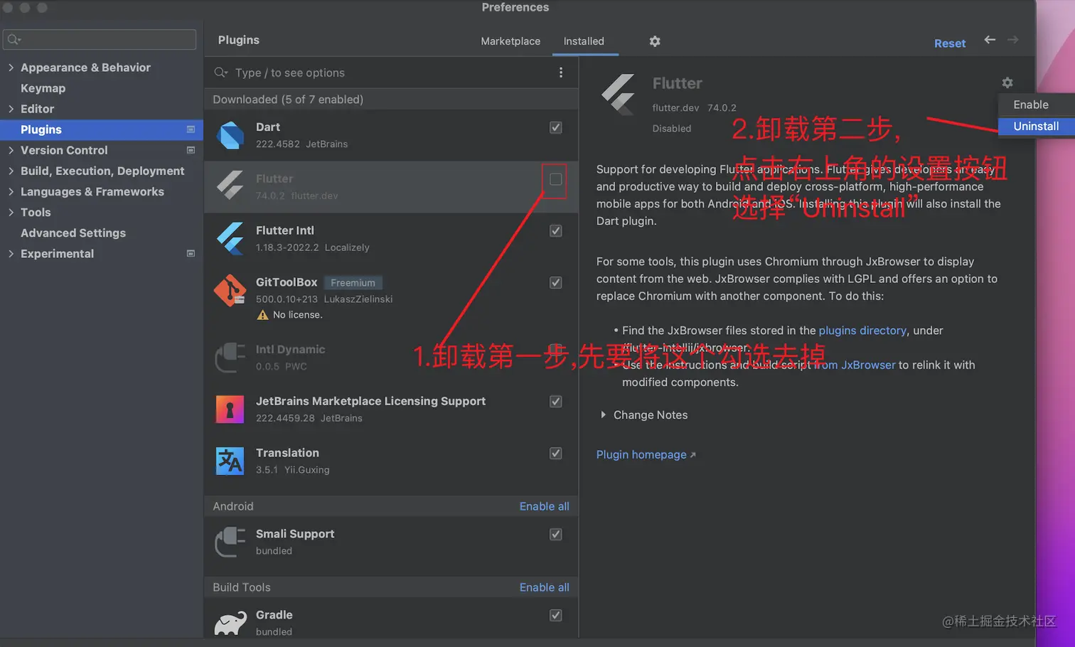Image resolution: width=1075 pixels, height=647 pixels.
Task: Open the kebab menu beside the plugin search
Action: coord(561,72)
